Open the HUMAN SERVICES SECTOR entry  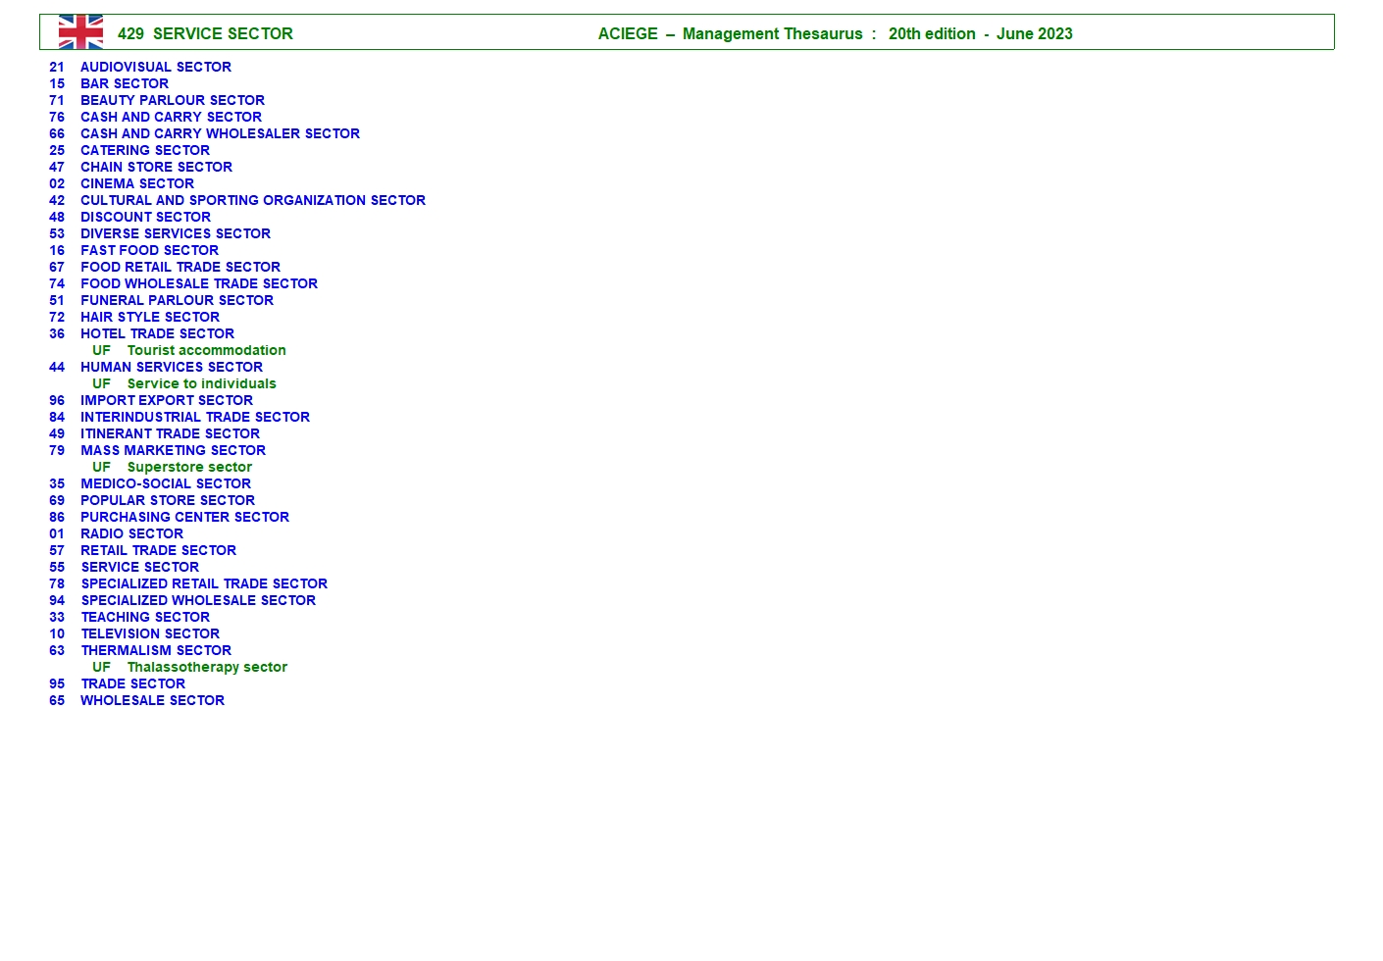(x=171, y=367)
